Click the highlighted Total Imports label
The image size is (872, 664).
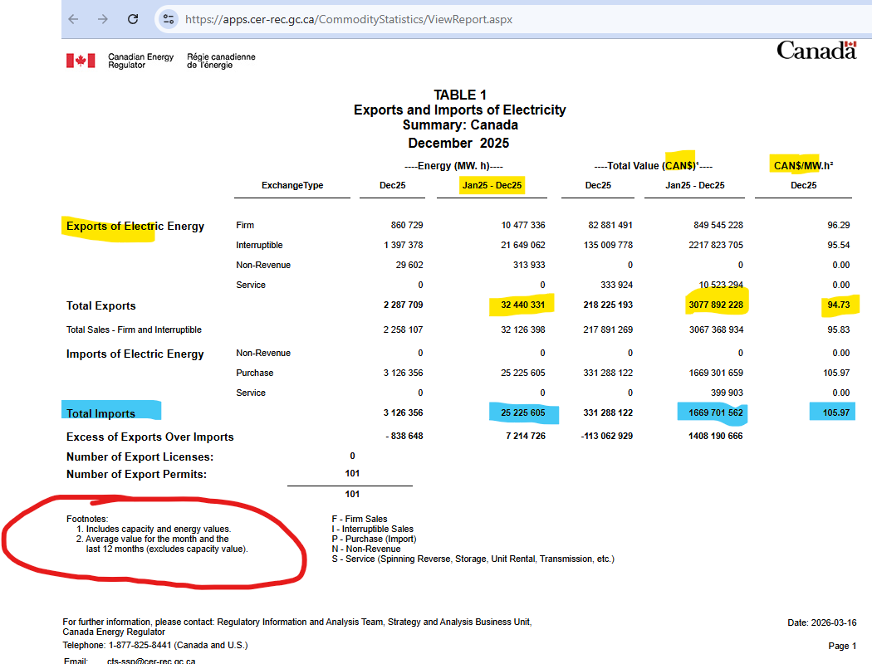100,414
